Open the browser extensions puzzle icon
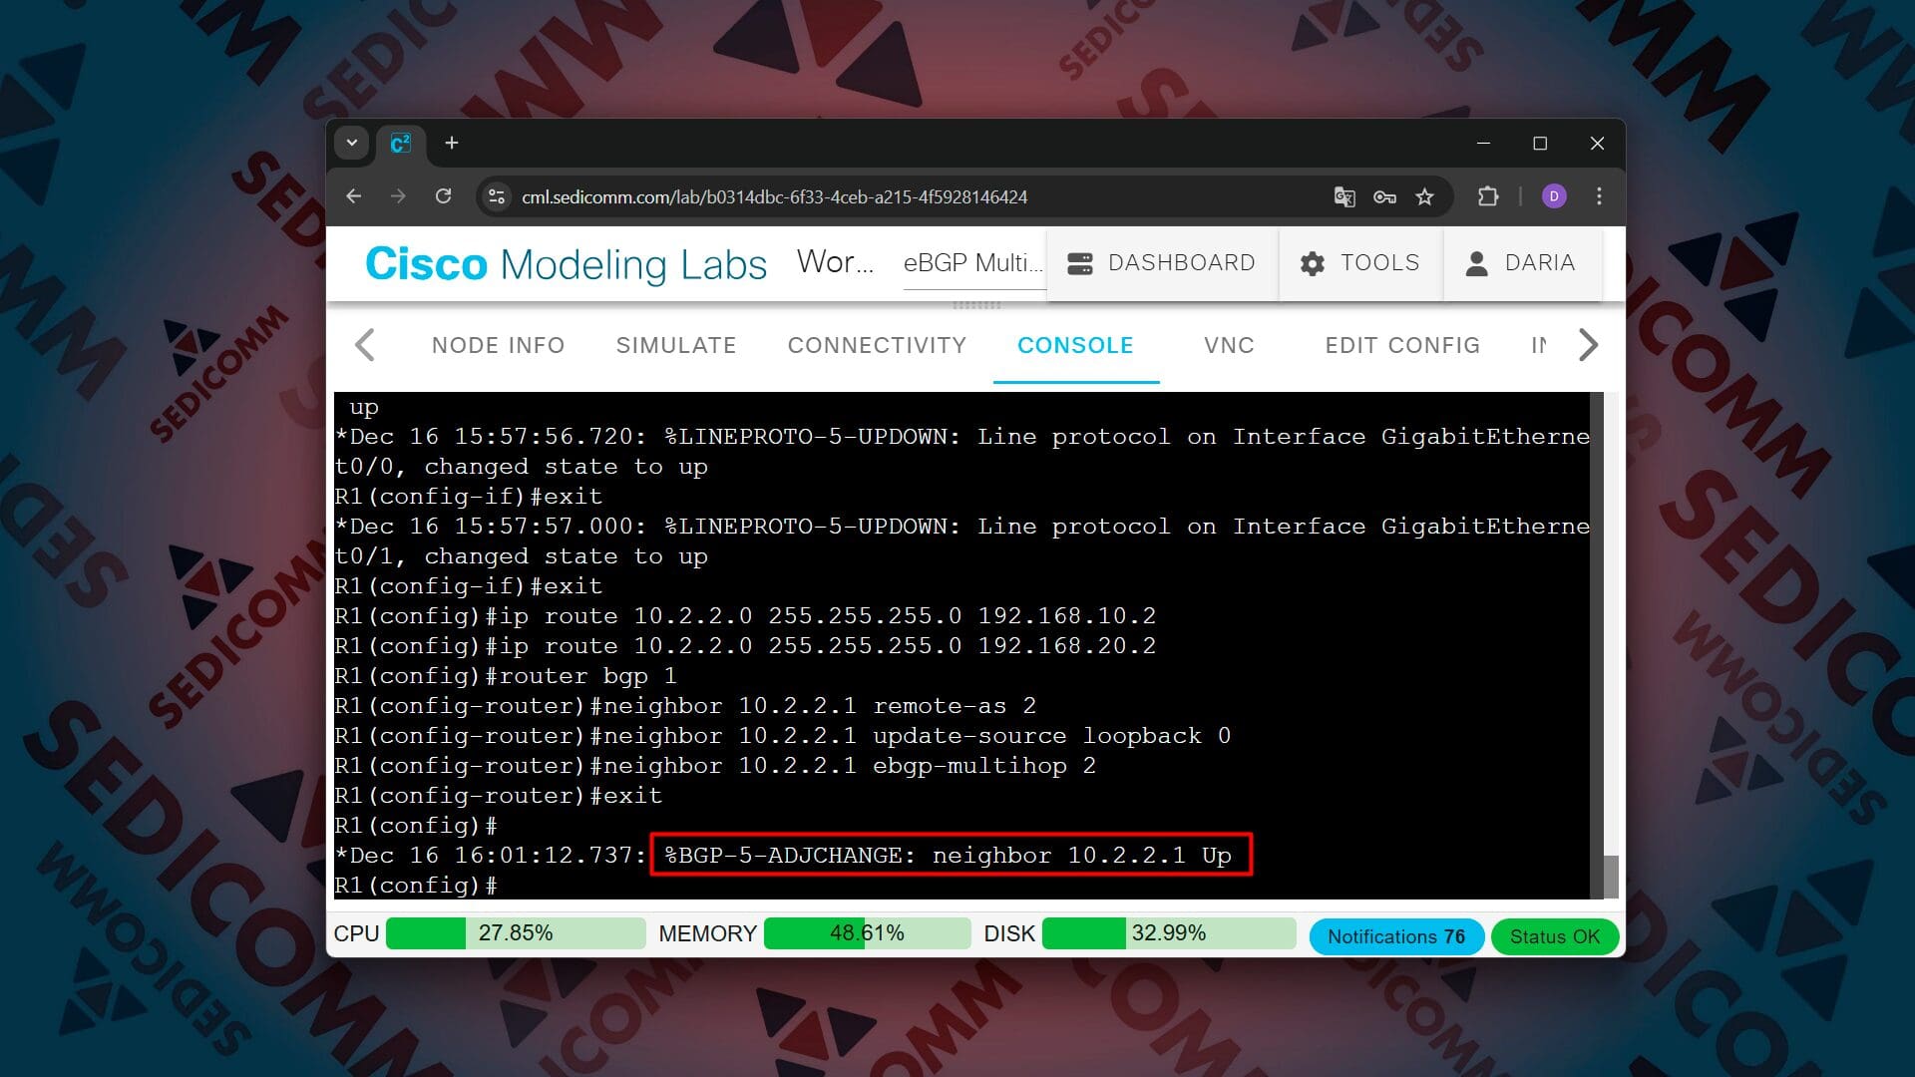The height and width of the screenshot is (1077, 1915). pos(1488,196)
